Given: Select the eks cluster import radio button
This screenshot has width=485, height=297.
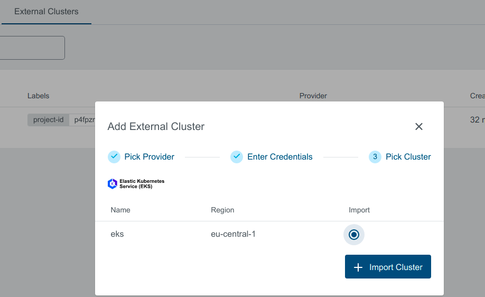Looking at the screenshot, I should coord(354,235).
